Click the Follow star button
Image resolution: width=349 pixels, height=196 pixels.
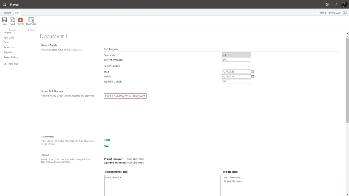334,13
